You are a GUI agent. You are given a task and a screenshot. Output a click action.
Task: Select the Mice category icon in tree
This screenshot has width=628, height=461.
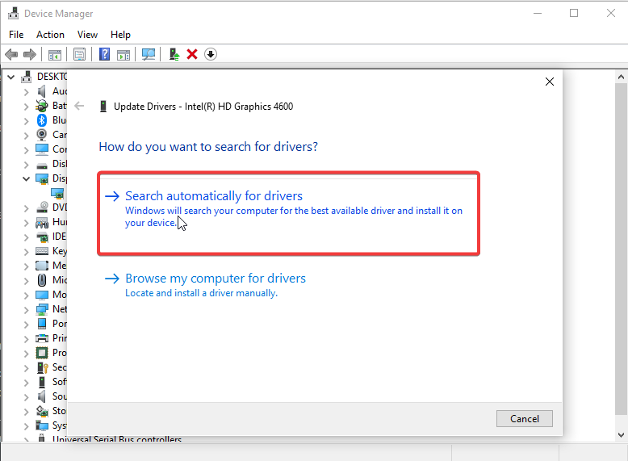pyautogui.click(x=42, y=280)
